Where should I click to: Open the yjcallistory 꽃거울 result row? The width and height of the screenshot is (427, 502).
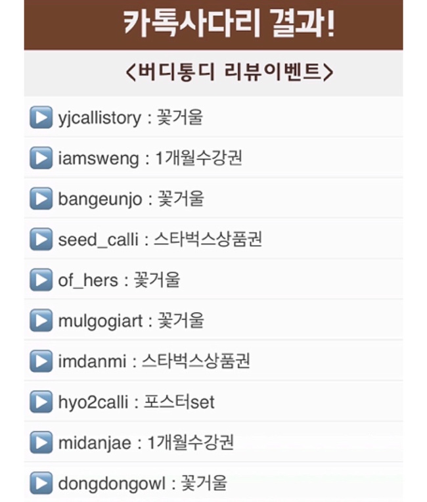(213, 117)
